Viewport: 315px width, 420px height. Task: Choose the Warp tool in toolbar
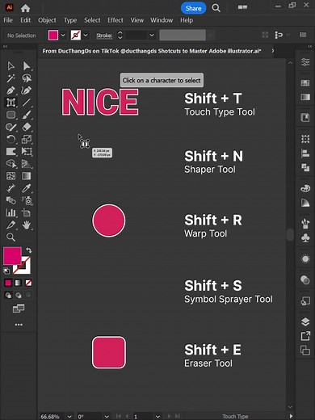pyautogui.click(x=10, y=152)
